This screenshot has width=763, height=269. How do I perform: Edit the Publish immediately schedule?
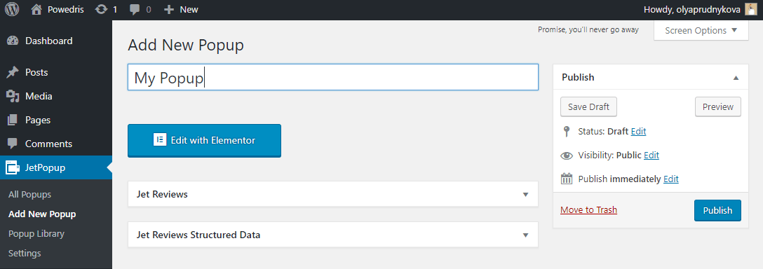click(x=671, y=179)
